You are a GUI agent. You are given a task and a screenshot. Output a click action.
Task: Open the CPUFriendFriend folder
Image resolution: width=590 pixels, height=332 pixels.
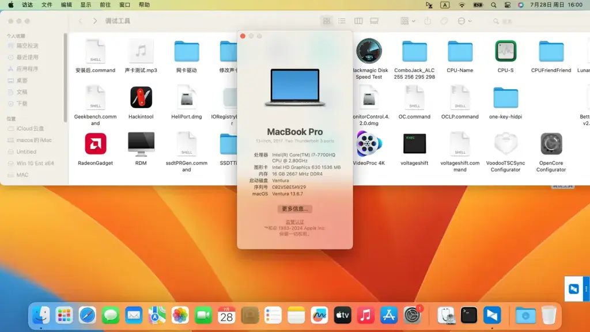551,51
